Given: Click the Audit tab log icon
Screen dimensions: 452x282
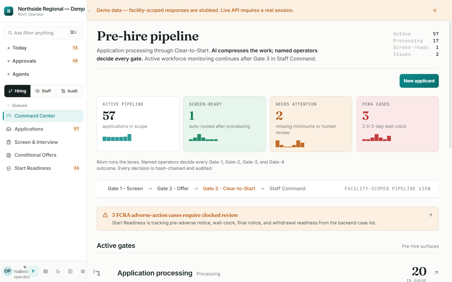Looking at the screenshot, I should click(x=63, y=91).
